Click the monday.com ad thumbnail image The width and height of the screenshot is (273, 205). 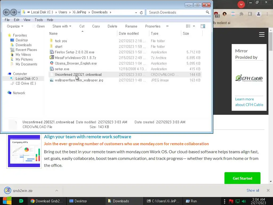pyautogui.click(x=24, y=151)
